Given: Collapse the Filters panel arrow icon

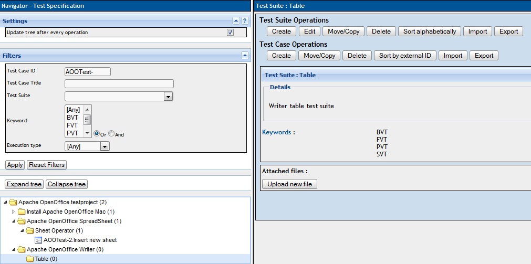Looking at the screenshot, I should pyautogui.click(x=245, y=56).
